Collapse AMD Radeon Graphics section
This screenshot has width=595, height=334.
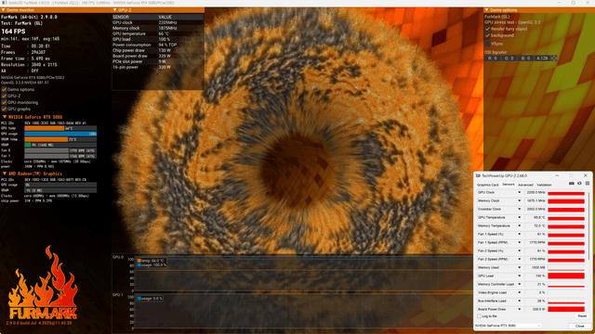(x=5, y=173)
